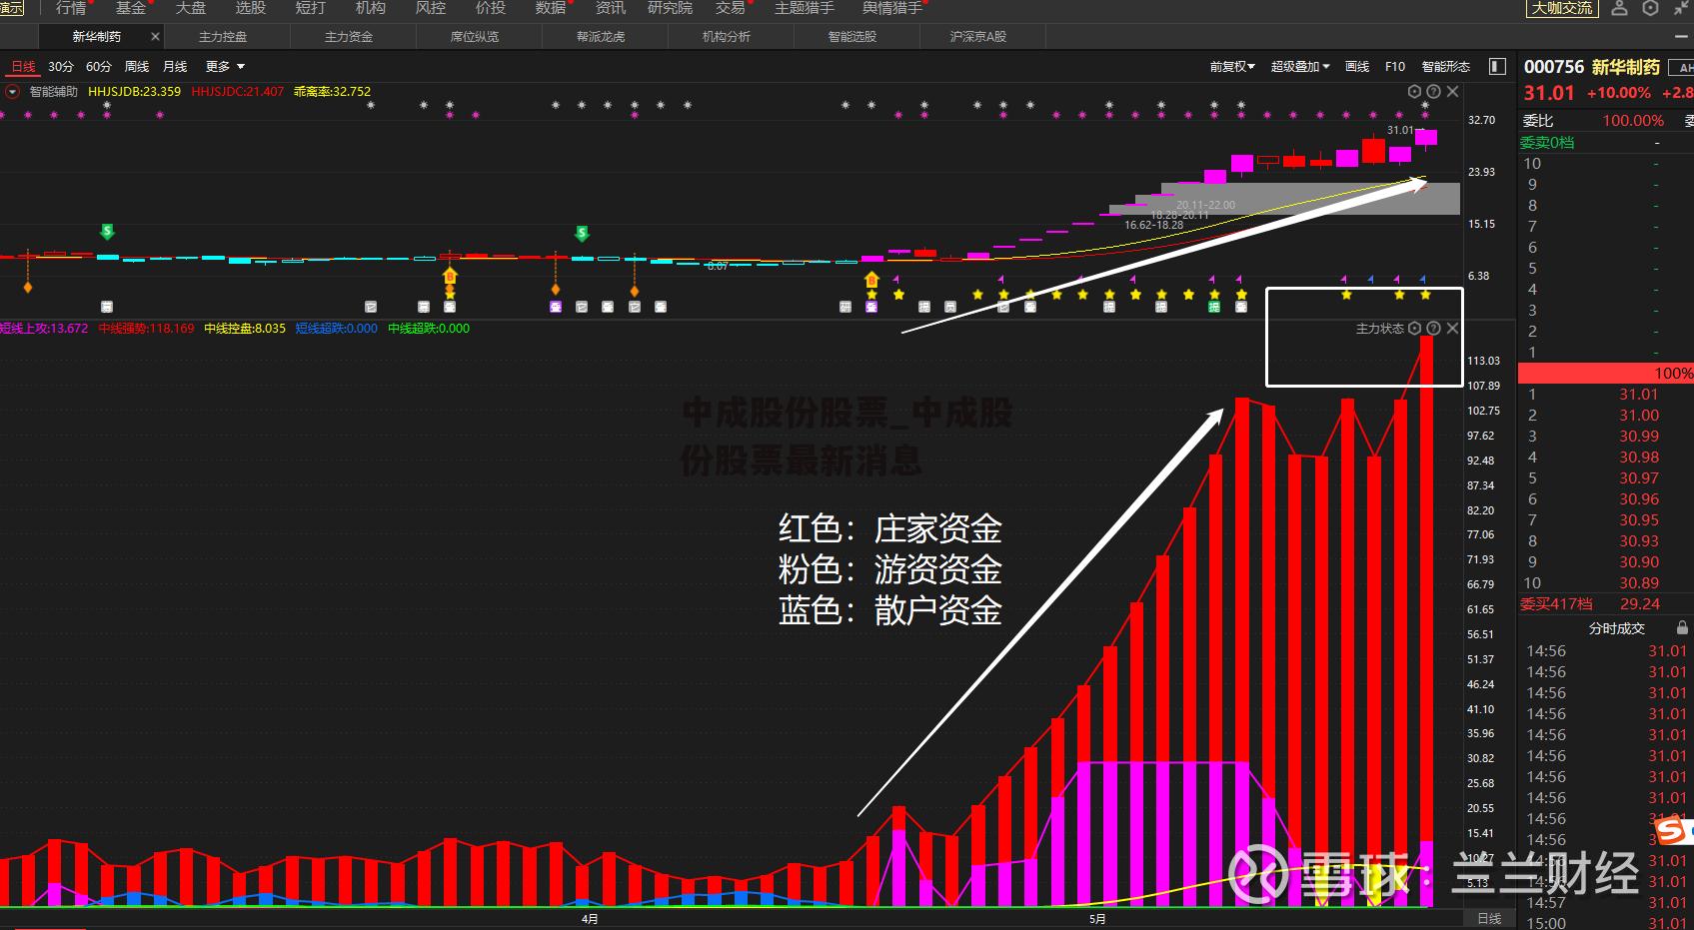The width and height of the screenshot is (1694, 930).
Task: Click the 中线强势:118.169 indicator value
Action: click(147, 328)
